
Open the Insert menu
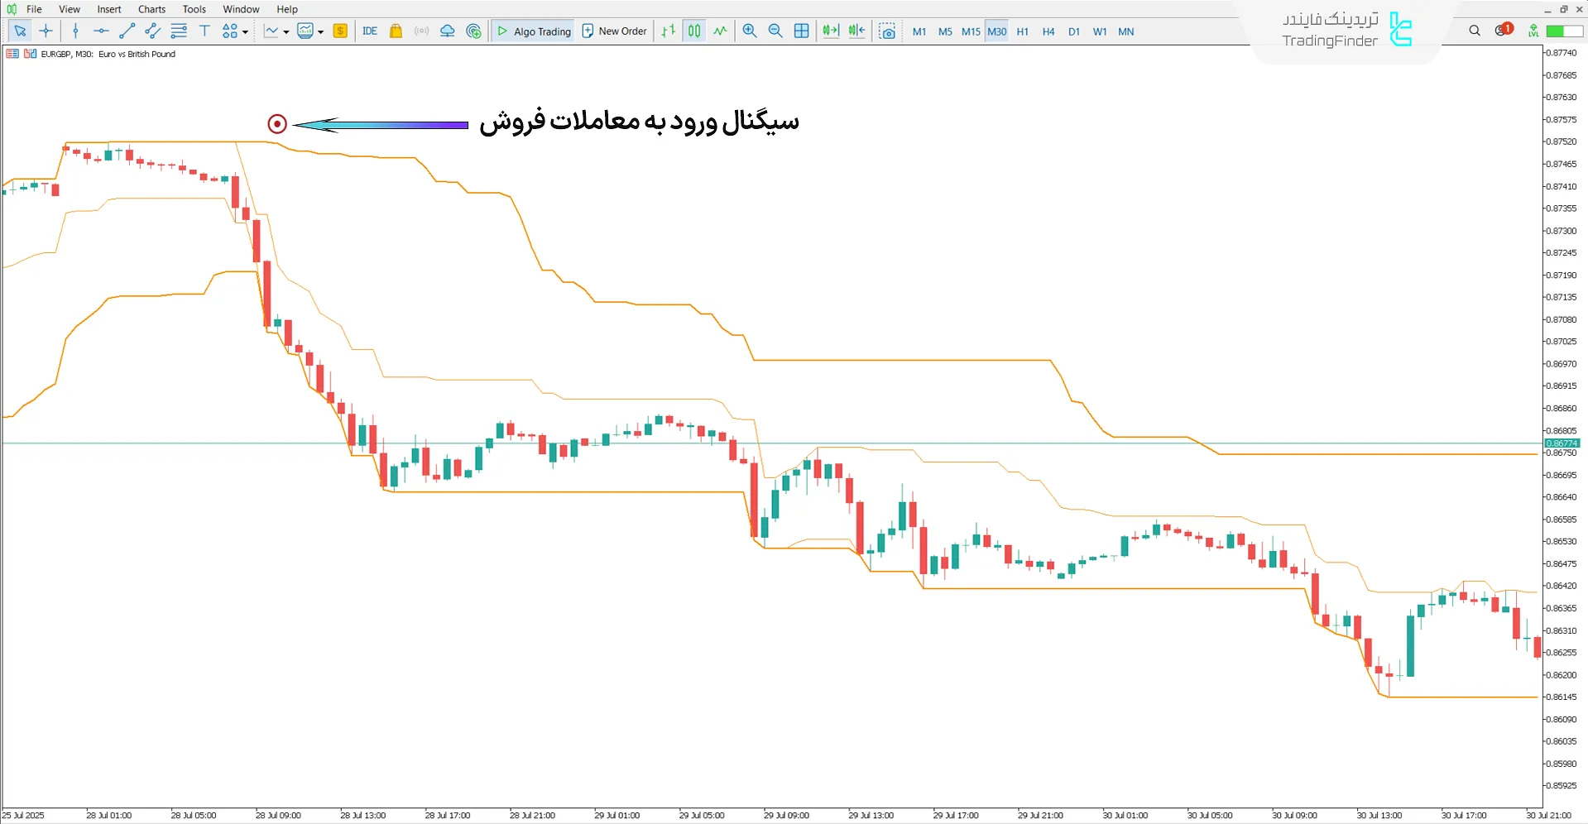point(108,9)
